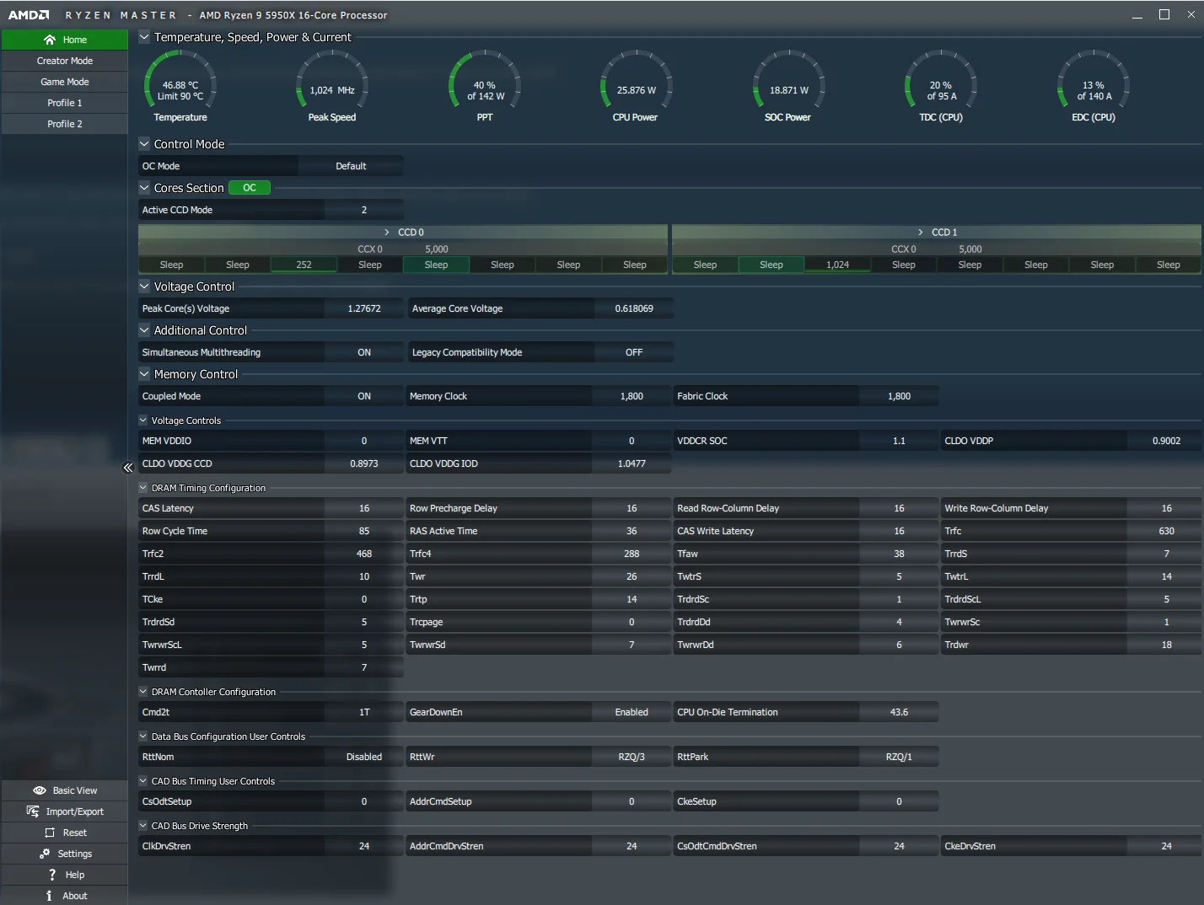Image resolution: width=1204 pixels, height=905 pixels.
Task: Collapse the Voltage Control section
Action: pos(144,286)
